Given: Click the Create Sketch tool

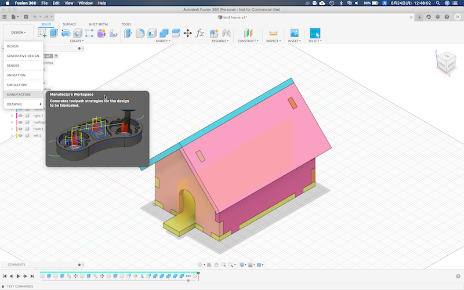Looking at the screenshot, I should point(42,33).
